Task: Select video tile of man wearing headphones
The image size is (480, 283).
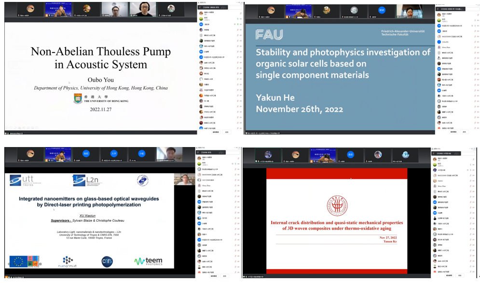Action: [144, 9]
